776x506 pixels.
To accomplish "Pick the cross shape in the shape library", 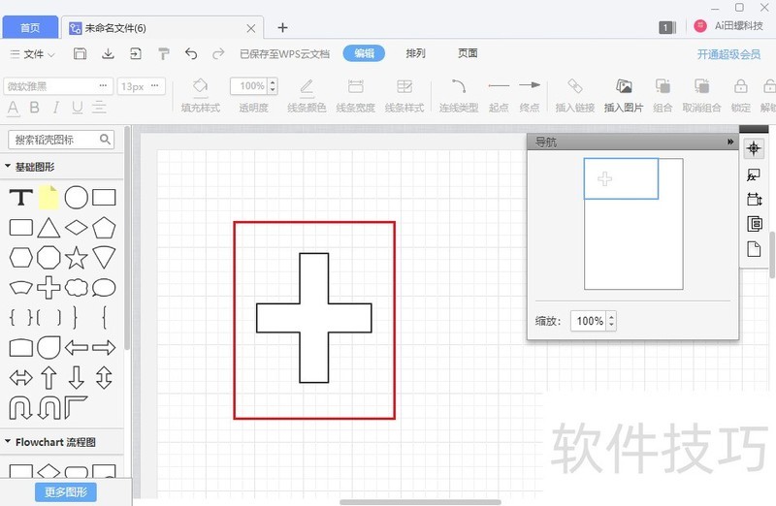I will click(48, 288).
